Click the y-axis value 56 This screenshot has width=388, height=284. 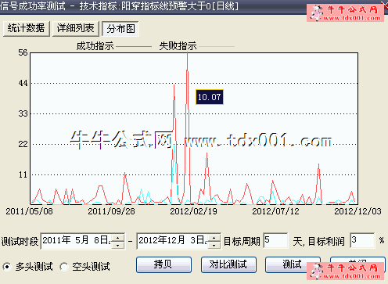pos(23,53)
